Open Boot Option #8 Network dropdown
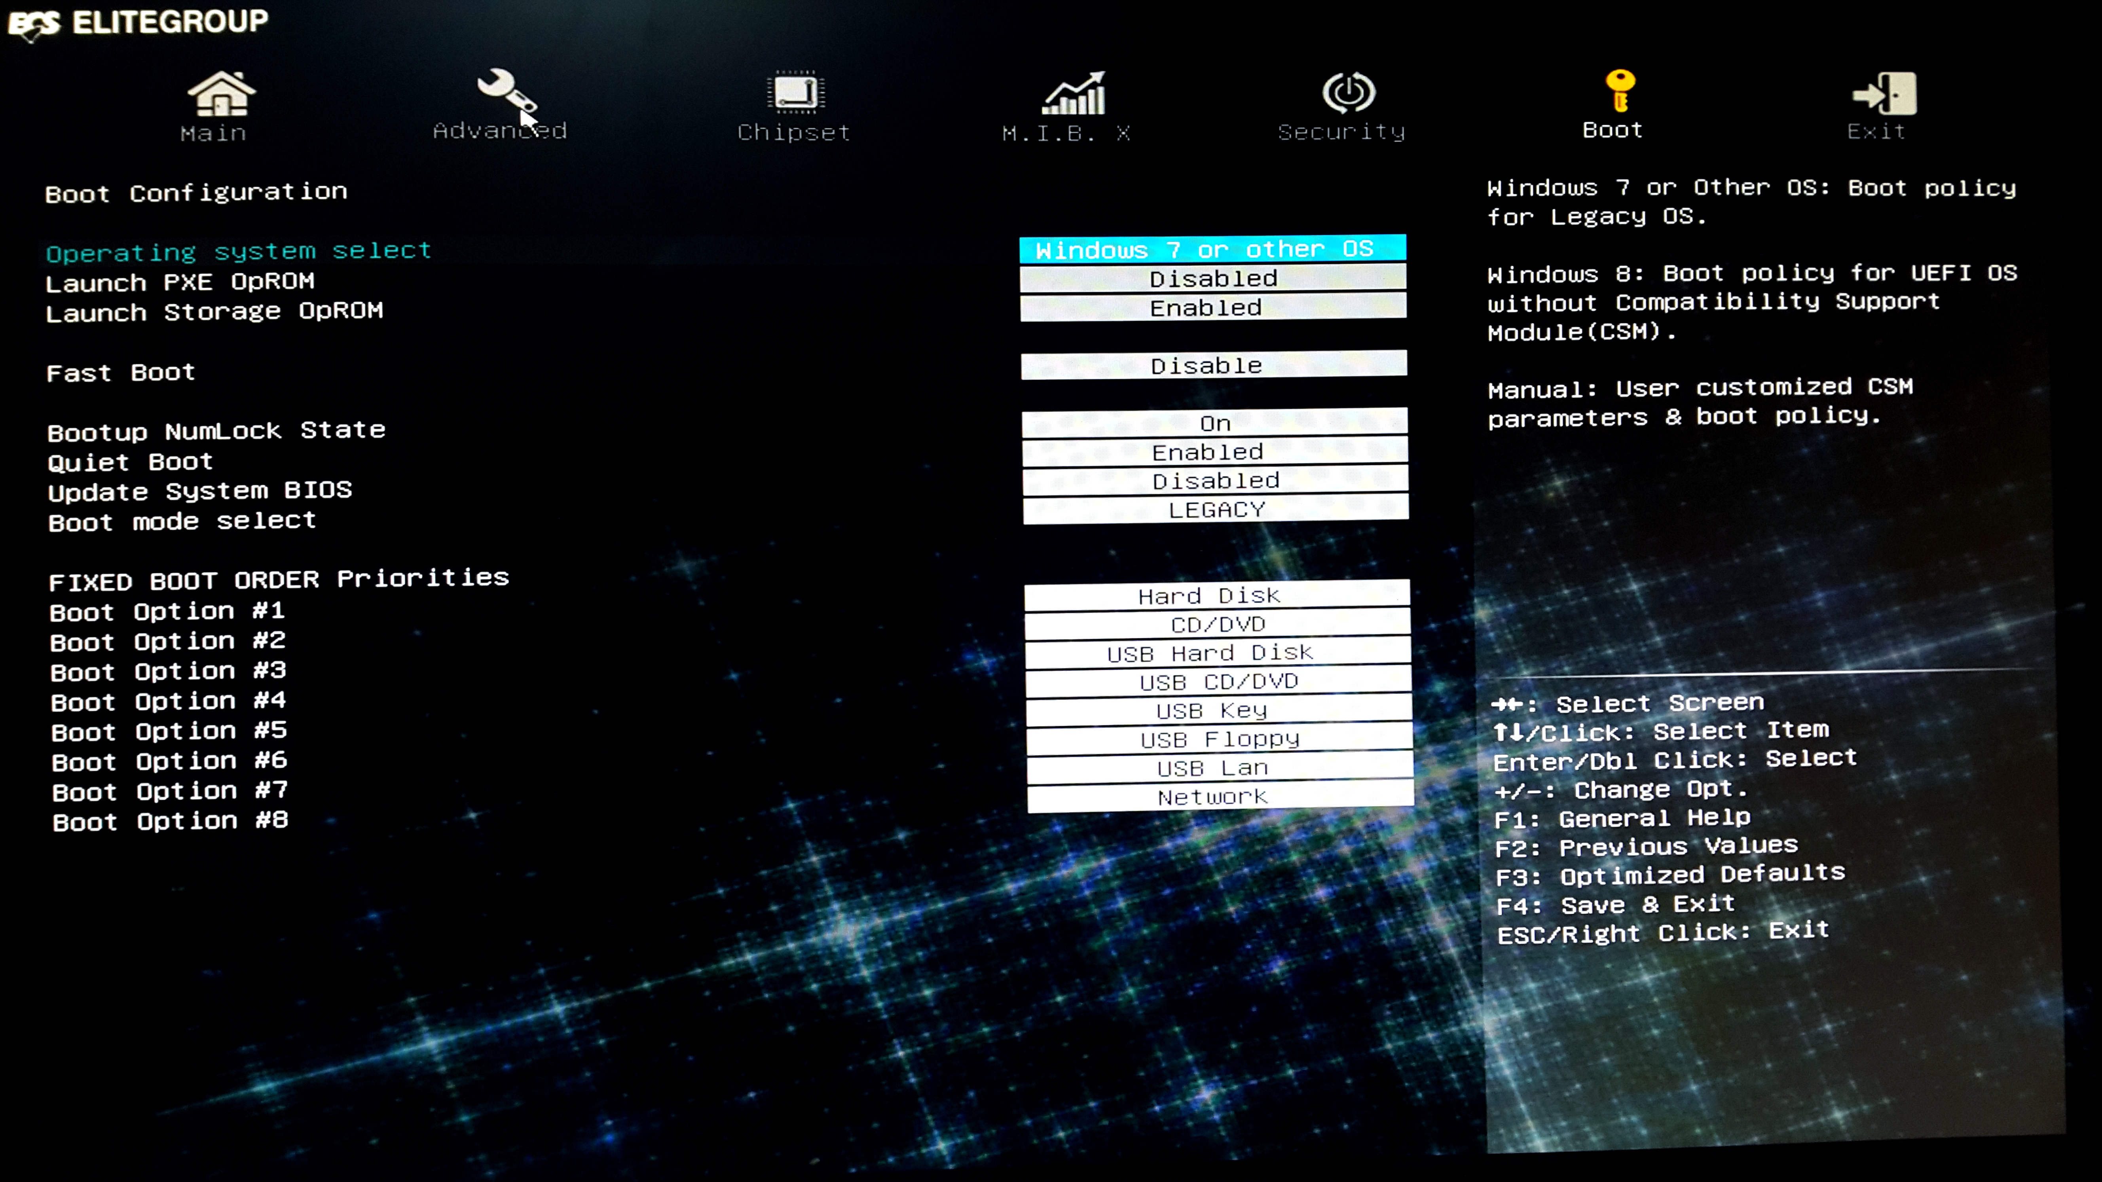Image resolution: width=2102 pixels, height=1182 pixels. pos(1220,797)
